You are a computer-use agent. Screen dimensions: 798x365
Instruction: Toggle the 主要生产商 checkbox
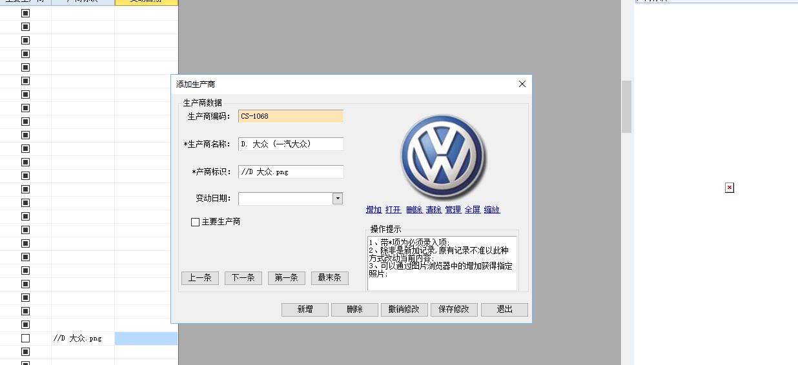point(195,222)
